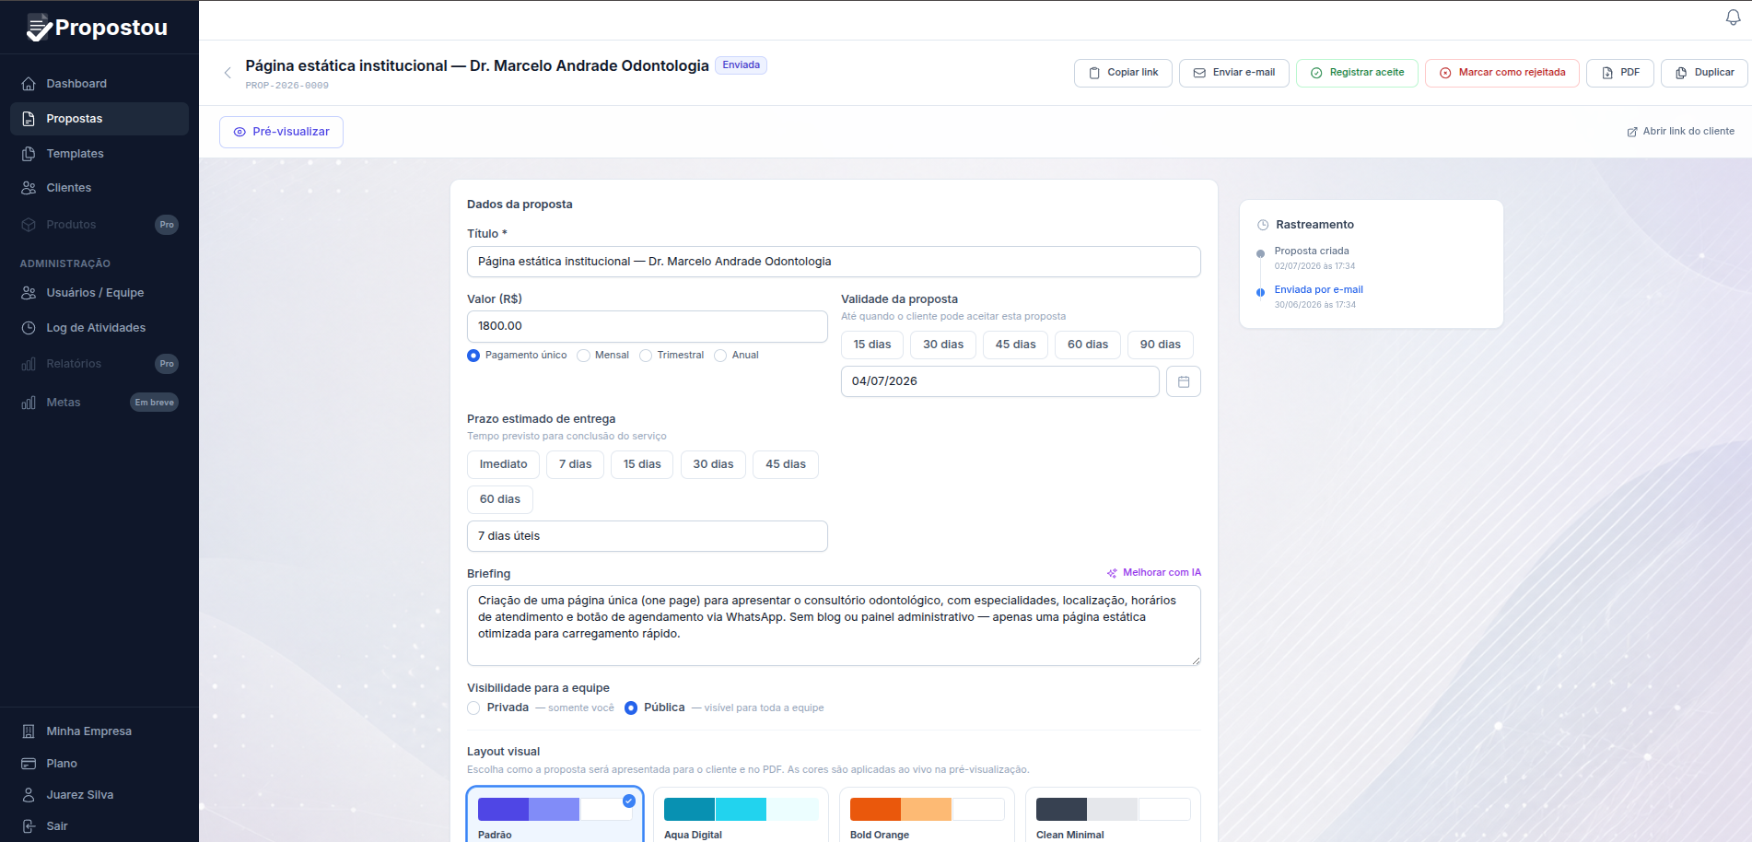Select the Padrão layout swatch
The image size is (1752, 842).
tap(555, 815)
